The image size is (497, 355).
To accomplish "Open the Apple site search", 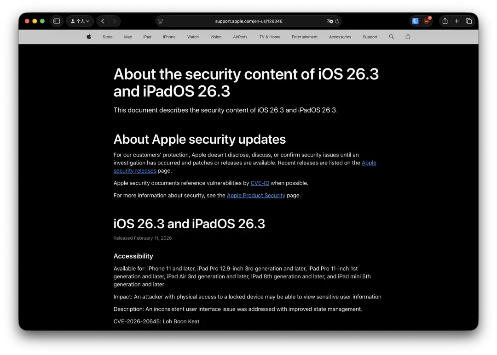I will point(392,37).
